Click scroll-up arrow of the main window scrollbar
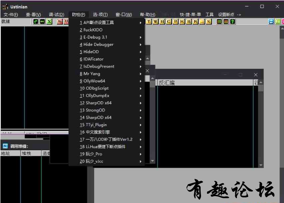Image resolution: width=284 pixels, height=203 pixels. coord(282,29)
